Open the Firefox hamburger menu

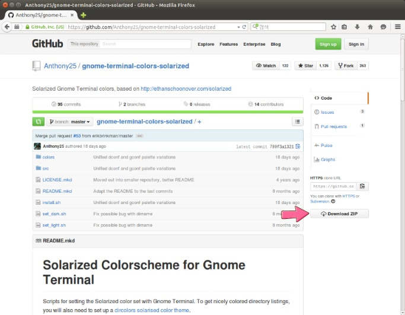pos(398,27)
